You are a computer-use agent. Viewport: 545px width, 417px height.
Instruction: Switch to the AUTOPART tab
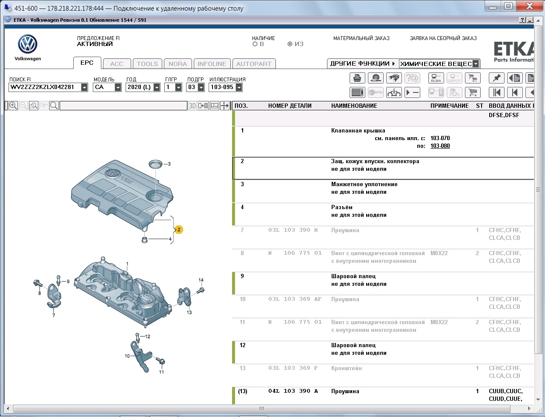[x=254, y=64]
